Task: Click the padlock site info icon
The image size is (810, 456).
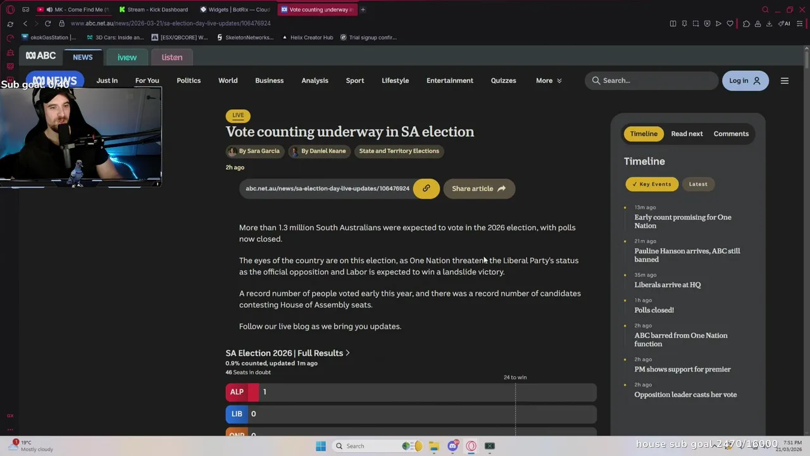Action: (61, 23)
